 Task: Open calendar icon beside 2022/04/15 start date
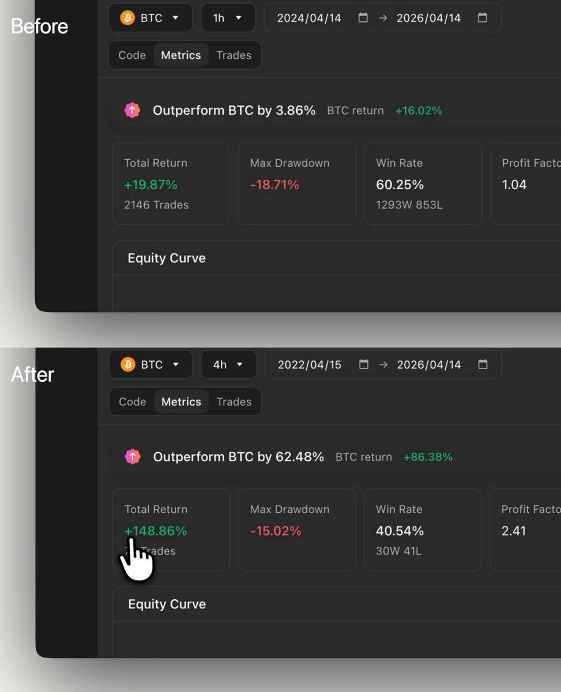click(363, 364)
